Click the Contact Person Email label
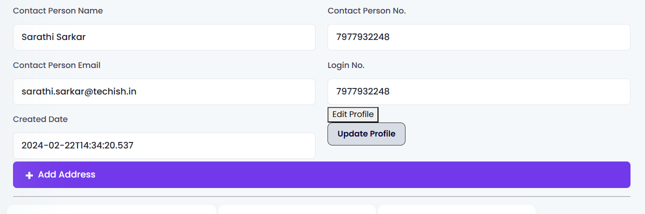 pos(57,65)
